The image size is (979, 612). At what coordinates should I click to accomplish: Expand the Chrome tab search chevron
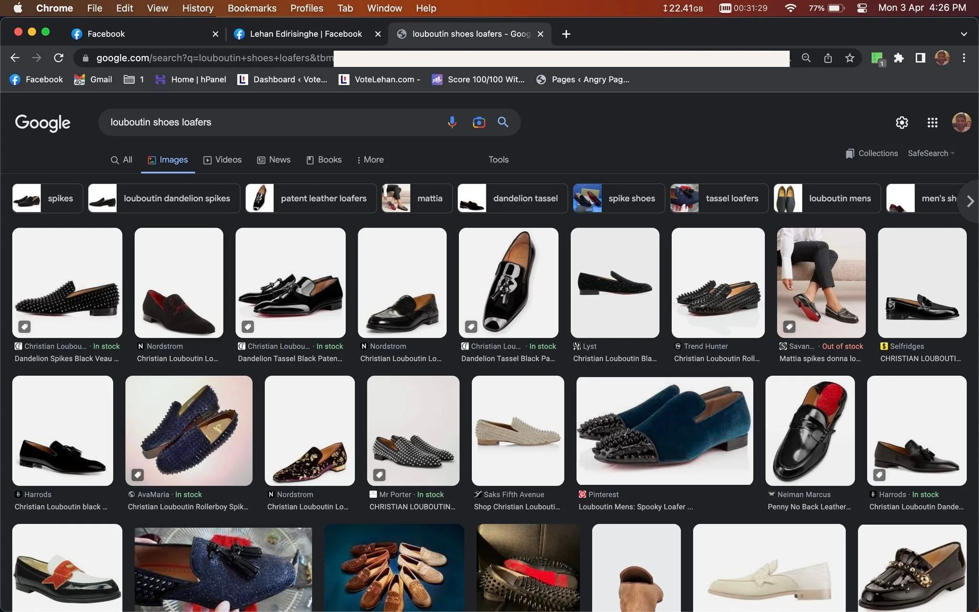pyautogui.click(x=964, y=34)
